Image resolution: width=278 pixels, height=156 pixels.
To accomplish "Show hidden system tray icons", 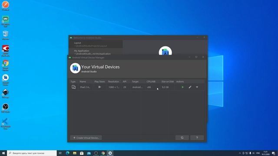I will 240,153.
